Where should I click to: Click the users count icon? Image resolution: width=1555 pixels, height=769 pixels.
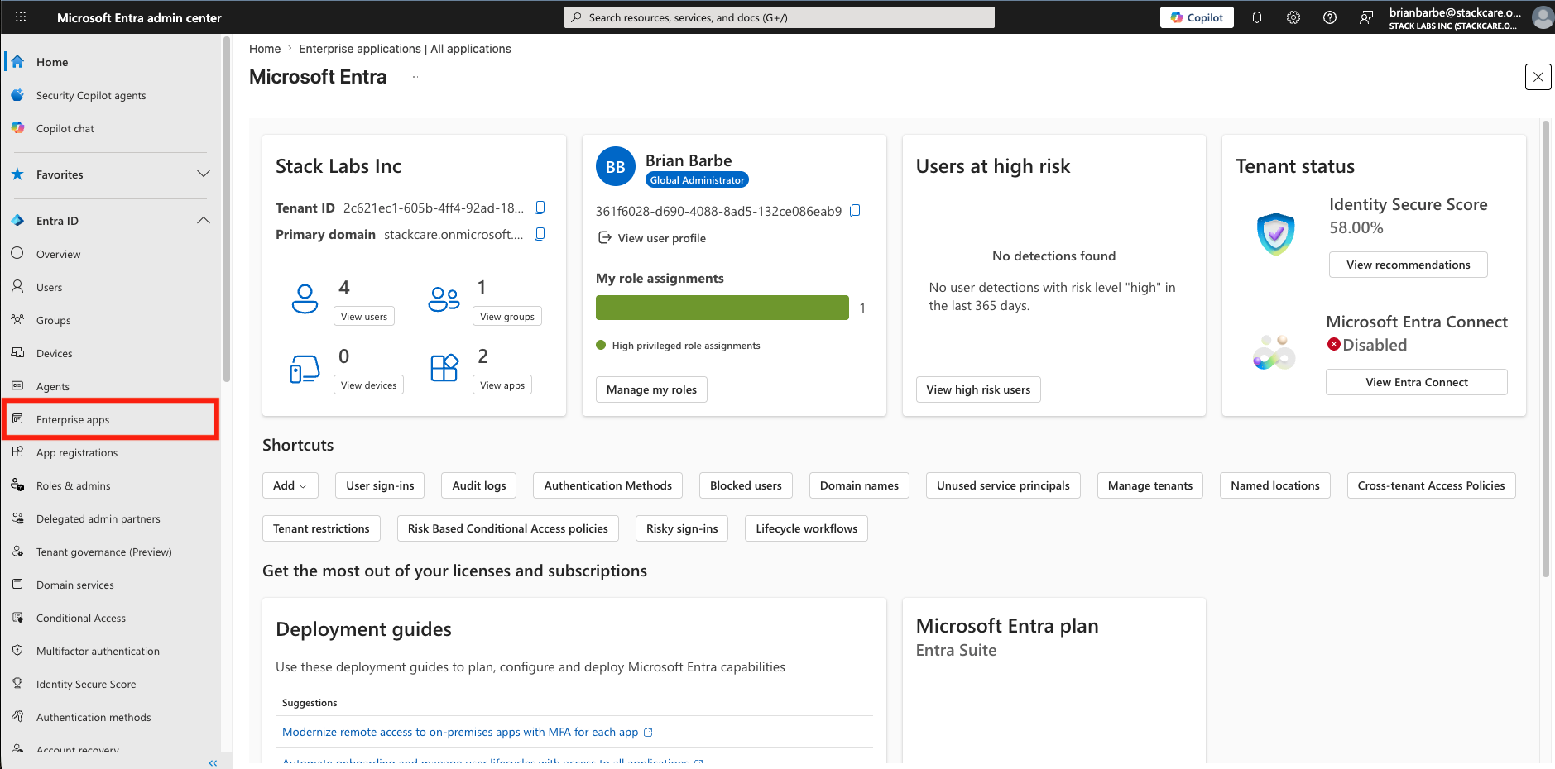pyautogui.click(x=305, y=299)
